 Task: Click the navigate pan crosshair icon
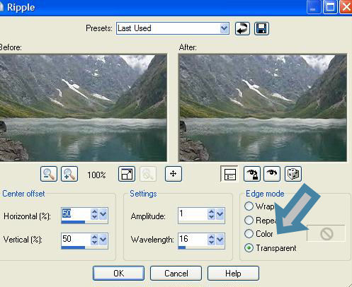pos(174,174)
